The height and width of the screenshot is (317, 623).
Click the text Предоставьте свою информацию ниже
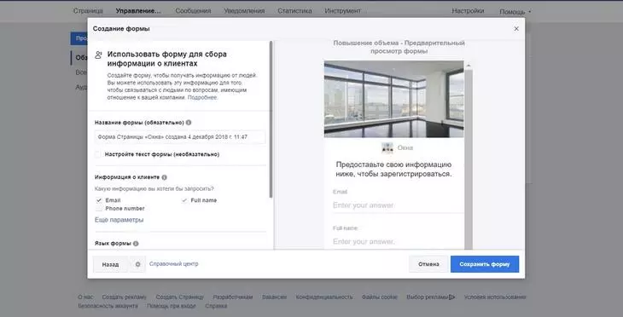(x=393, y=169)
